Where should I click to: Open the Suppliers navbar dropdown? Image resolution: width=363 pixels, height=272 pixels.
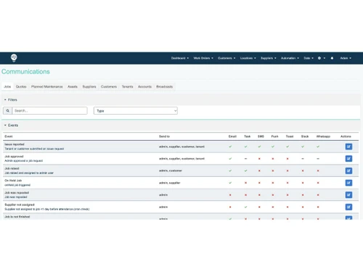click(269, 58)
